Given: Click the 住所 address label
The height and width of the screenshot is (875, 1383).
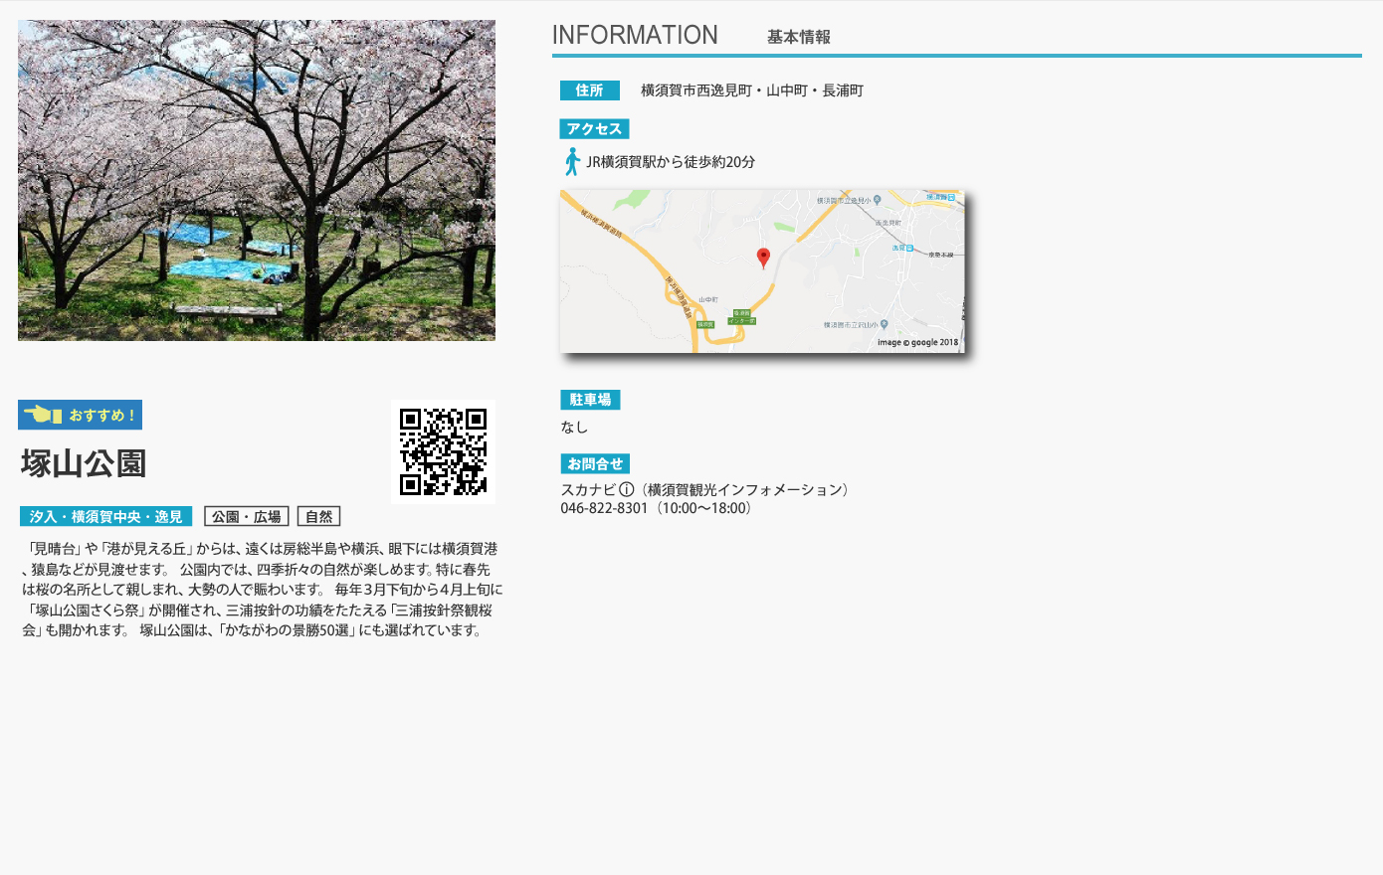Looking at the screenshot, I should click(x=589, y=90).
